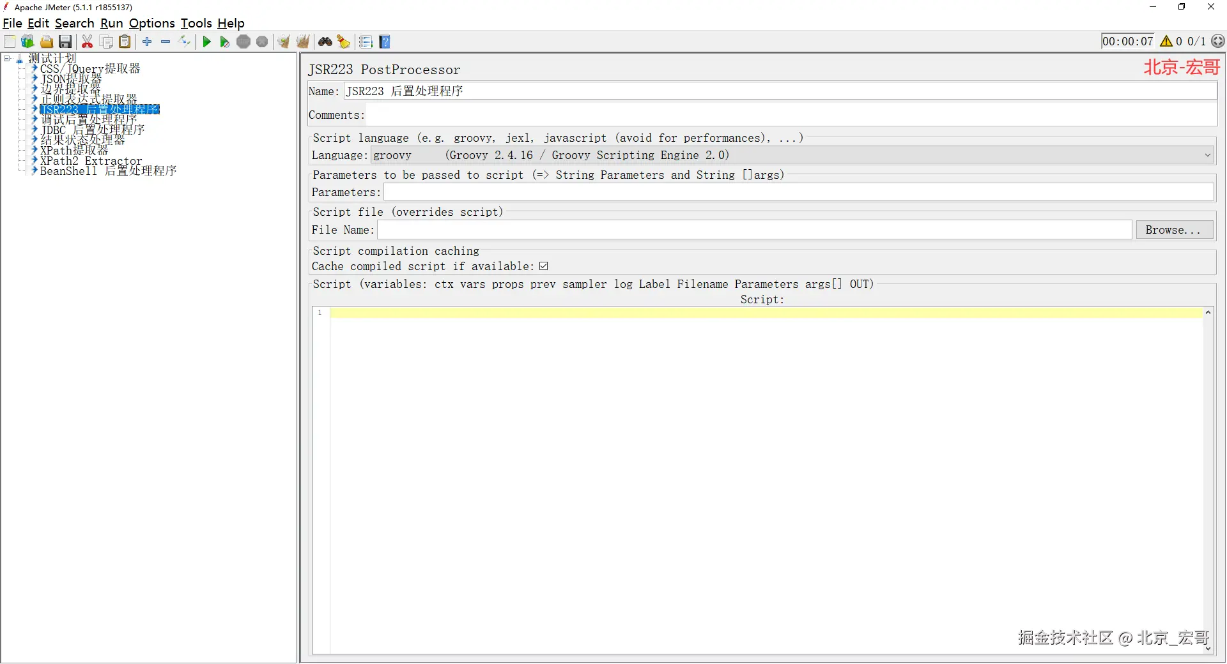The width and height of the screenshot is (1227, 664).
Task: Open the Options menu
Action: click(151, 24)
